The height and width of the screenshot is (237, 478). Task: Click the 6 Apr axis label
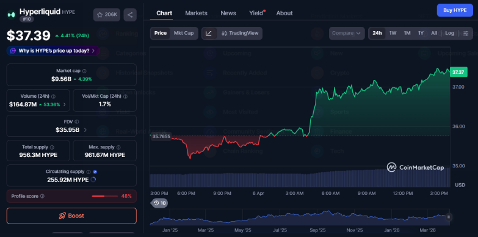pos(258,194)
